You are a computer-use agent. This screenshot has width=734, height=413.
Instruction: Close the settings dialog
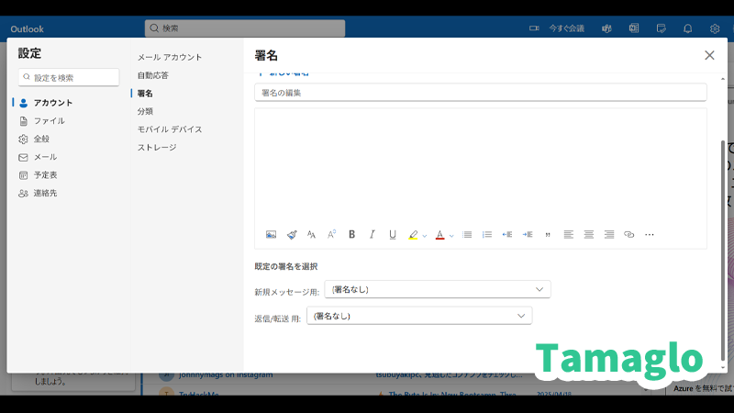tap(709, 55)
